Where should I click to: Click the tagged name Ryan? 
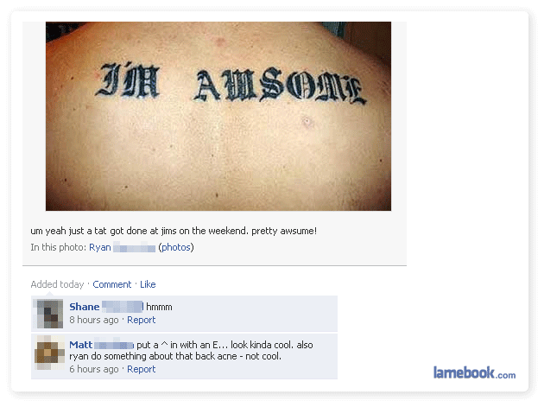pos(100,247)
